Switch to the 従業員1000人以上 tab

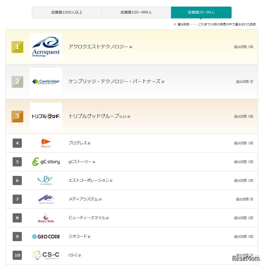click(x=67, y=12)
